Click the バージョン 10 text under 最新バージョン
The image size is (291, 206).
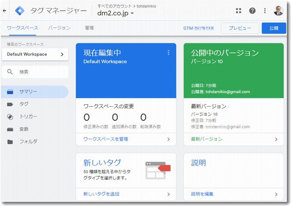coord(204,114)
